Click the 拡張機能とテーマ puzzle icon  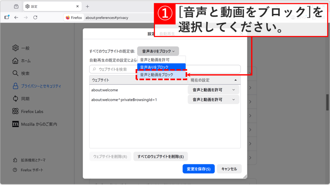coord(15,159)
